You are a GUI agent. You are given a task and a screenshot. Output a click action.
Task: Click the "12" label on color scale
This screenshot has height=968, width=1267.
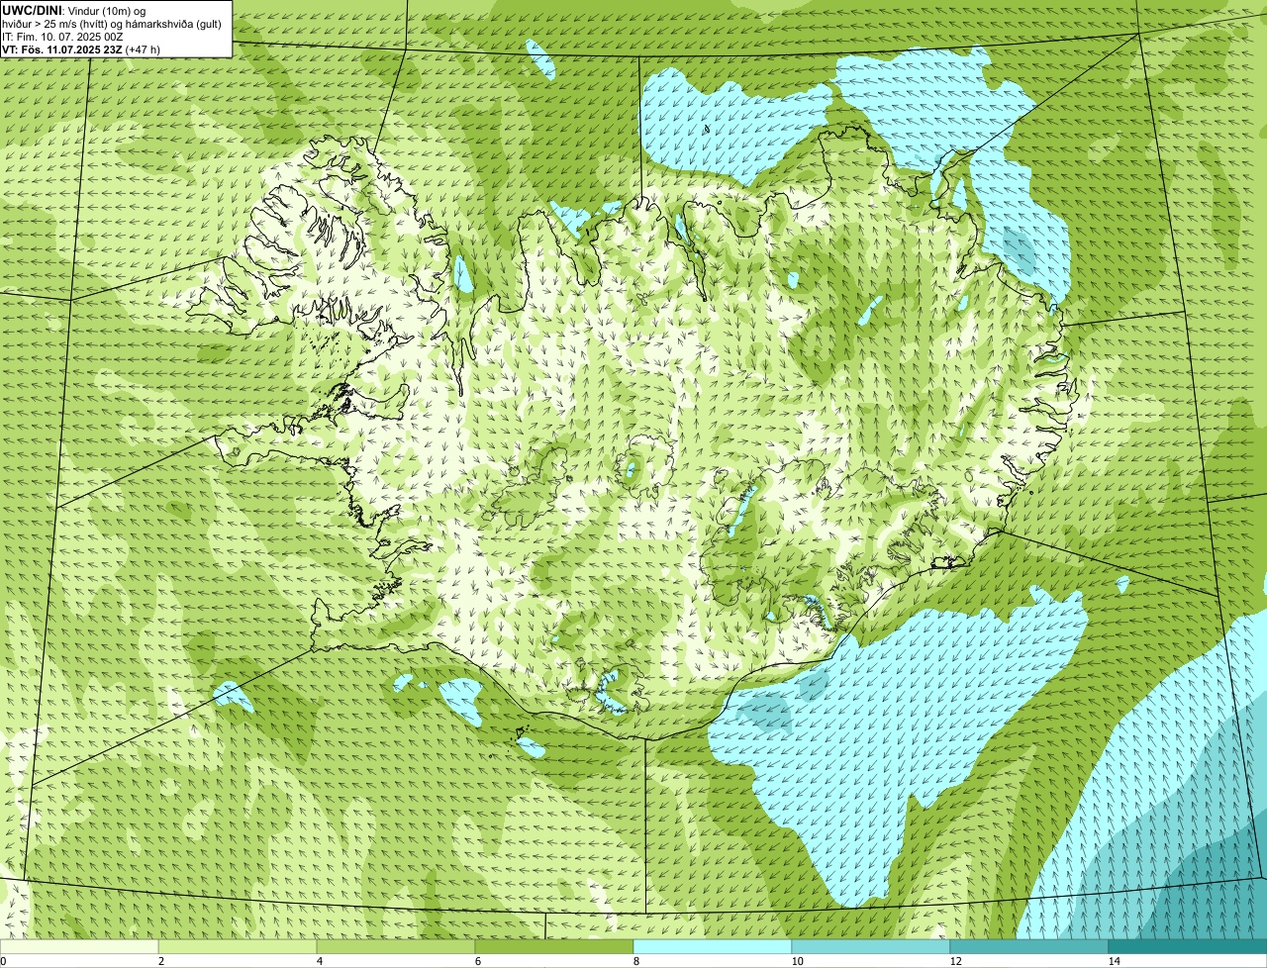[955, 961]
